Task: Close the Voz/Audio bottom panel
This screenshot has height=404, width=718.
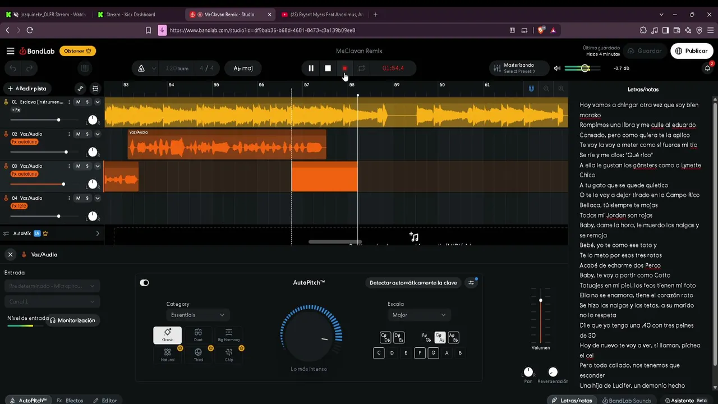Action: pyautogui.click(x=10, y=255)
